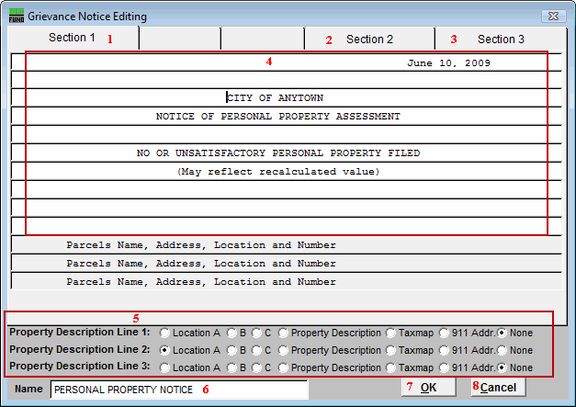Choose Location A for Property Description Line 3
This screenshot has width=576, height=407.
[x=164, y=367]
